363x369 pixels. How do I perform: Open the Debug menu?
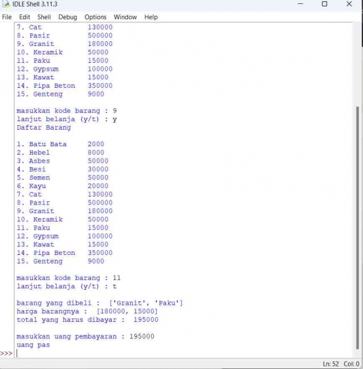(67, 17)
